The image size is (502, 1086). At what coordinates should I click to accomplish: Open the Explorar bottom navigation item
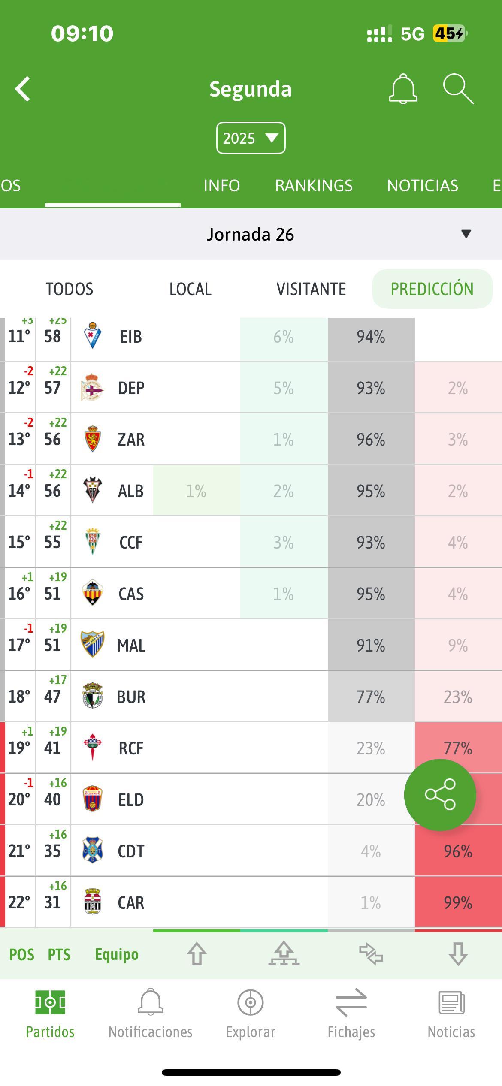click(x=251, y=1014)
